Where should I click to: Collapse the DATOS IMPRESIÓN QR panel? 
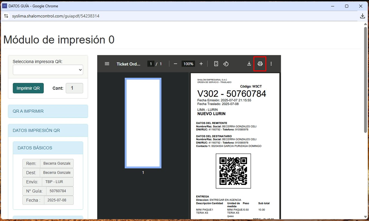[x=48, y=130]
